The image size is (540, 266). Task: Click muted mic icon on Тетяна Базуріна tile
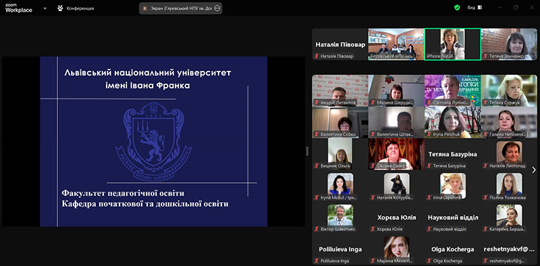[429, 165]
